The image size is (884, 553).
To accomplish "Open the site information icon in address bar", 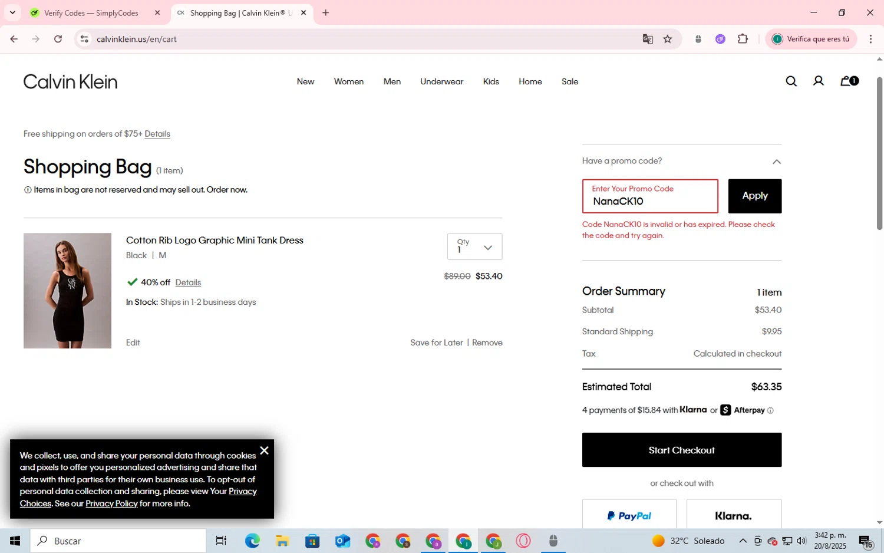I will [x=84, y=39].
